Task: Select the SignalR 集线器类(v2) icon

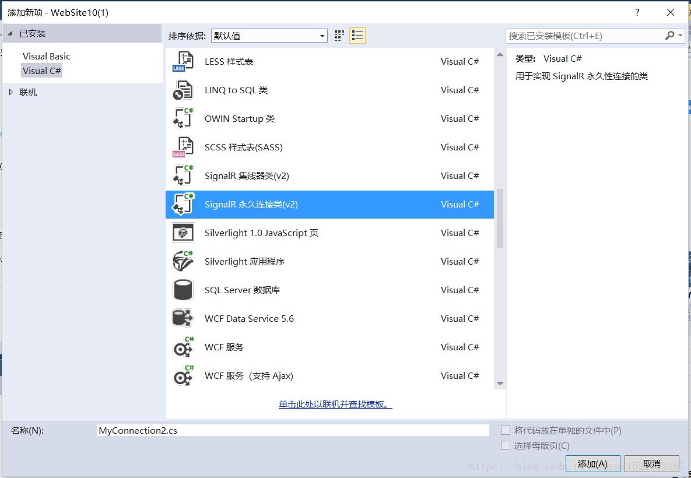Action: [x=183, y=176]
